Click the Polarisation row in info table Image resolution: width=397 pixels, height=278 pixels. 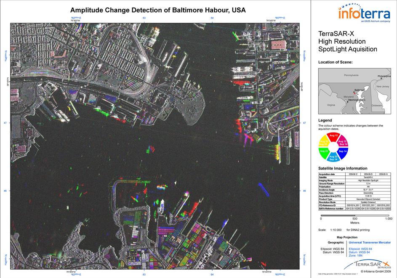click(331, 186)
